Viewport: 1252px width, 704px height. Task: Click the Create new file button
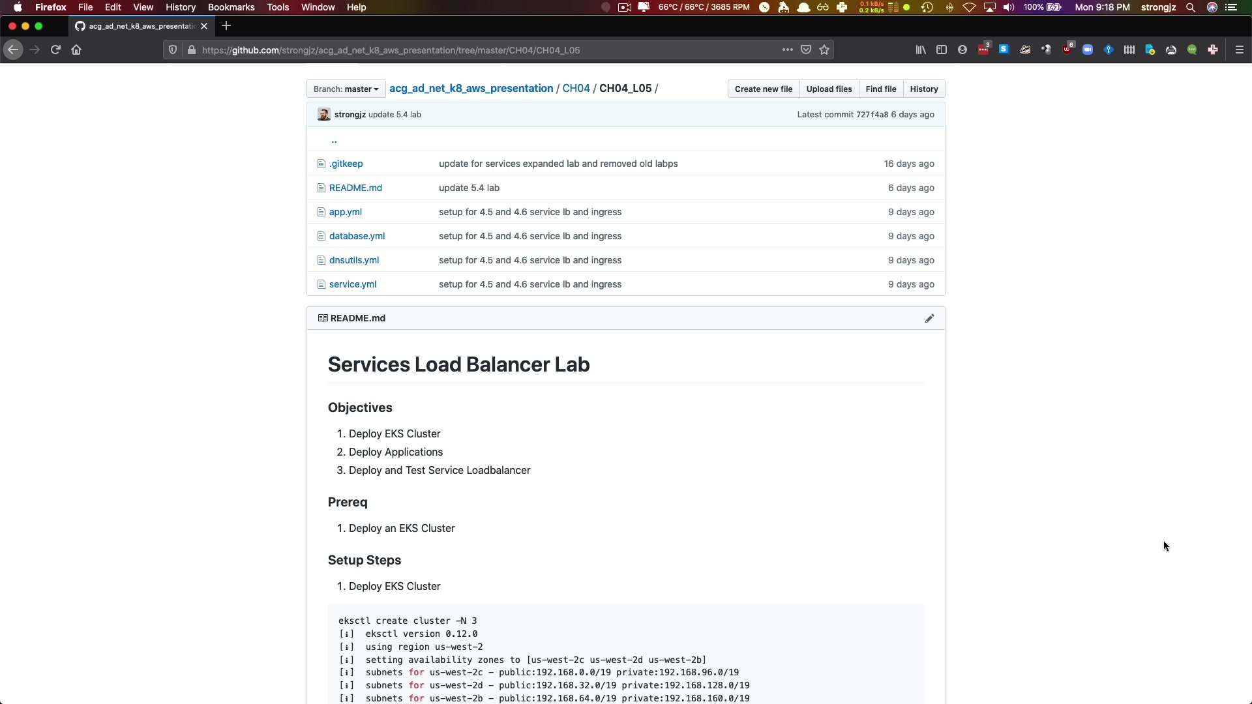tap(763, 89)
